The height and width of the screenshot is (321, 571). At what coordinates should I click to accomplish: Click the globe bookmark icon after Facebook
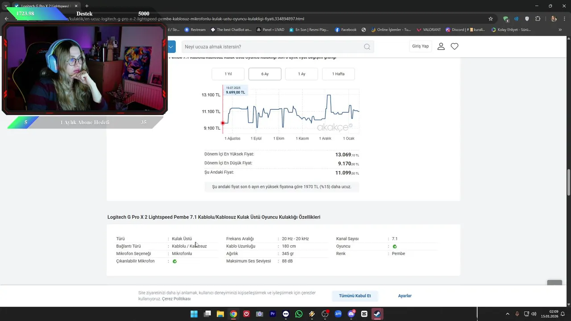pyautogui.click(x=364, y=30)
